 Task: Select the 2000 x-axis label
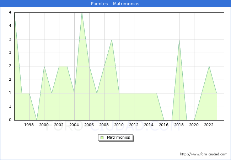pos(44,125)
